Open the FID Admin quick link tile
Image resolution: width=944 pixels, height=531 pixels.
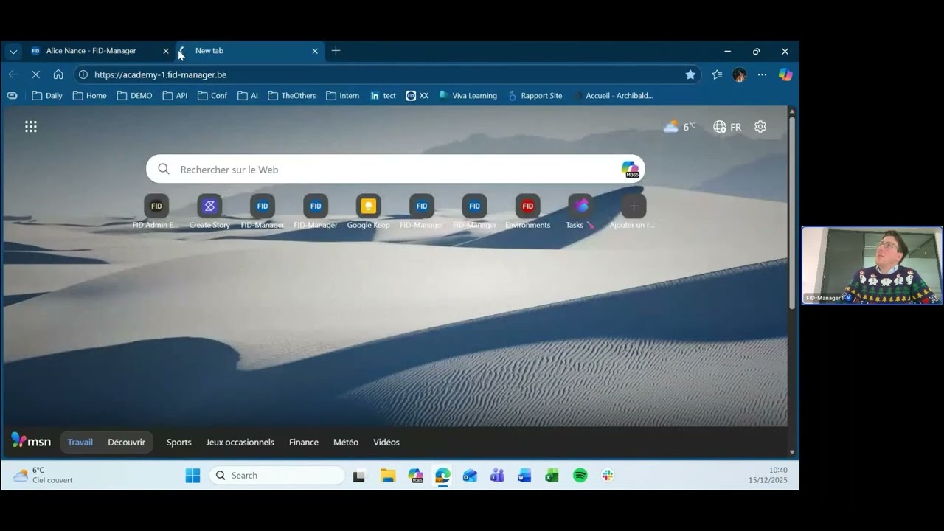click(x=156, y=212)
